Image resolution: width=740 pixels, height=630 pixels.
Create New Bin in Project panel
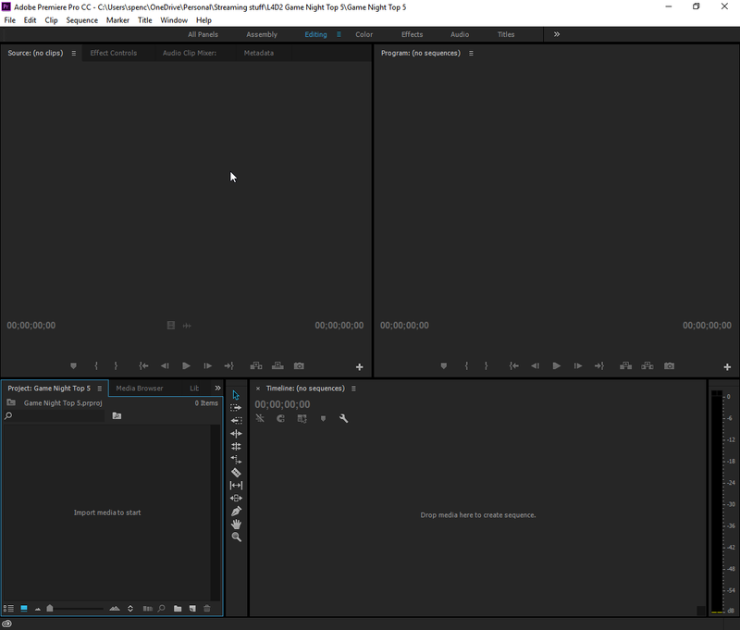click(178, 609)
